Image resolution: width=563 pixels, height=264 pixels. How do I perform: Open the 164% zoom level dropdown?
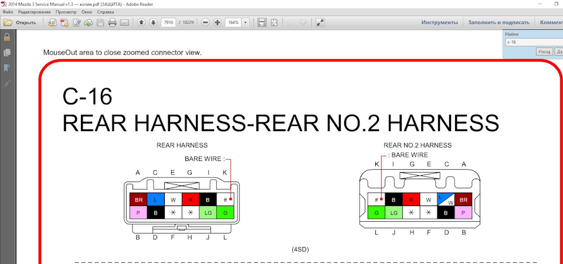[246, 23]
